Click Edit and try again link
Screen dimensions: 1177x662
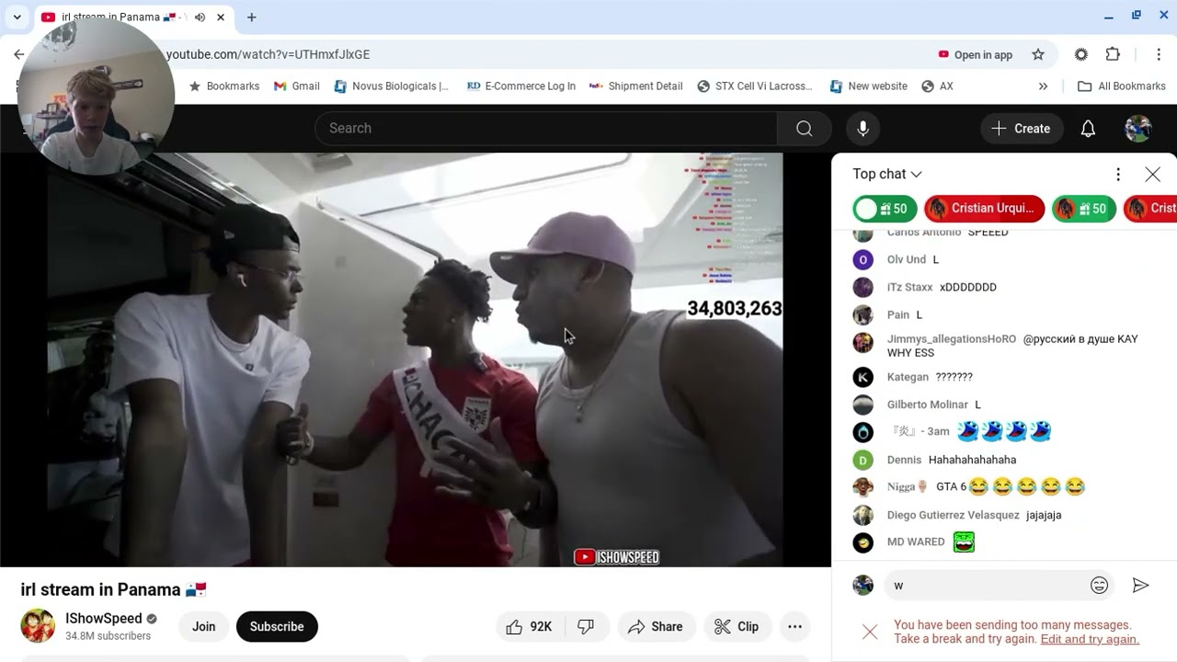(x=1090, y=639)
